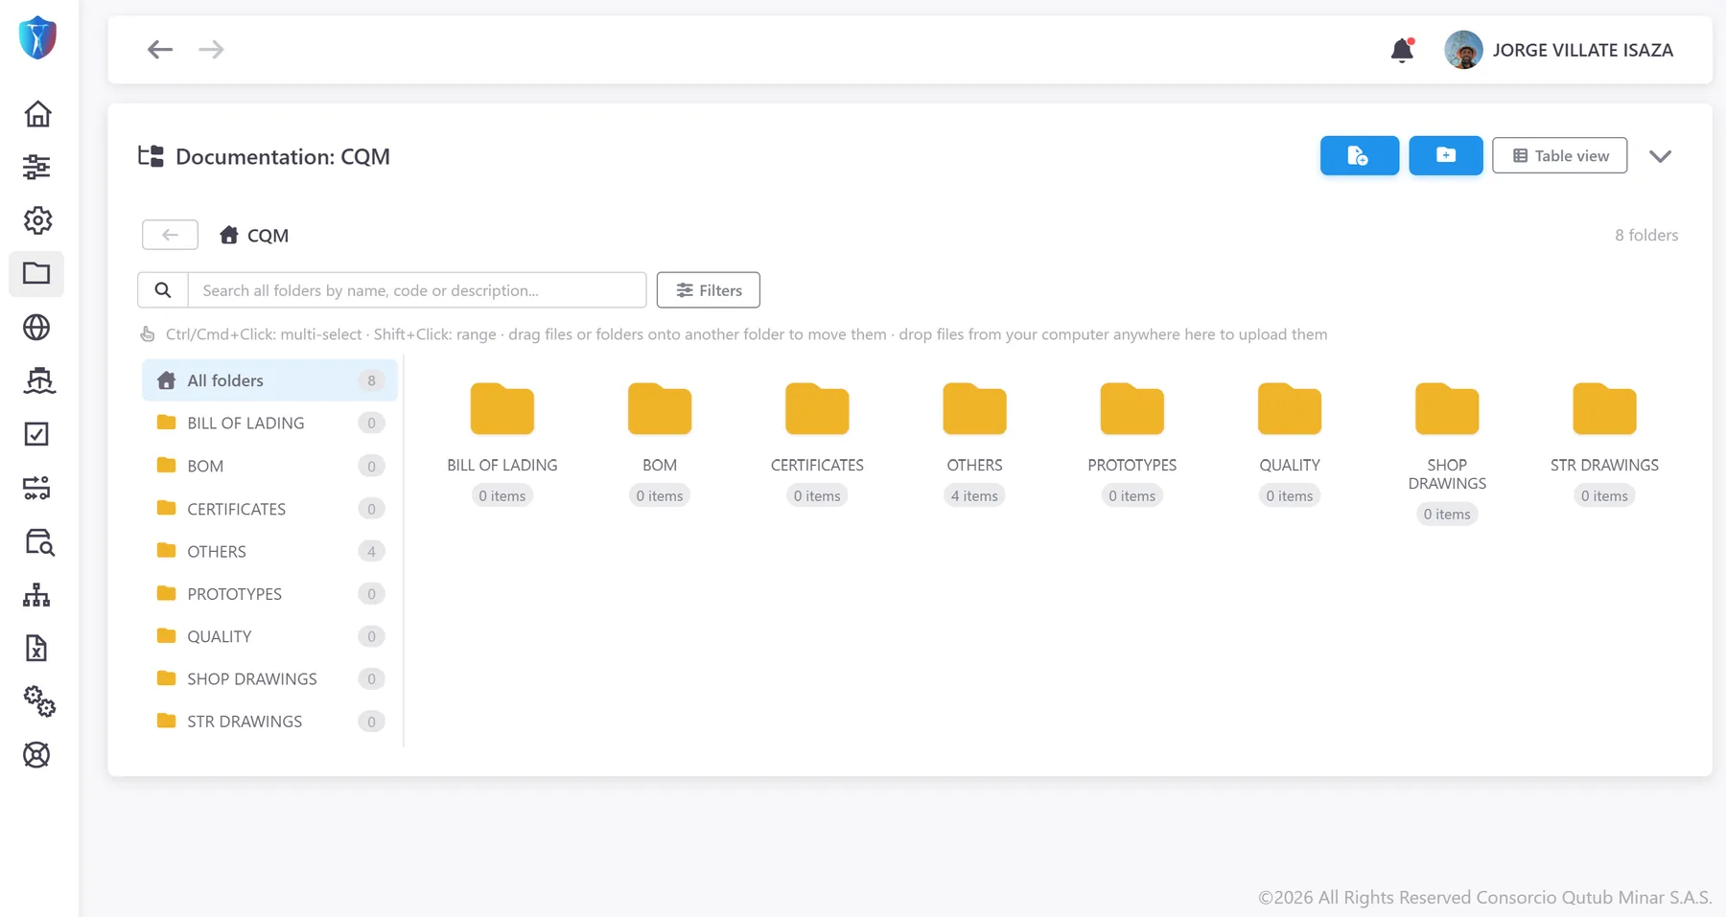Viewport: 1726px width, 917px height.
Task: Open the ship icon in sidebar
Action: [38, 380]
